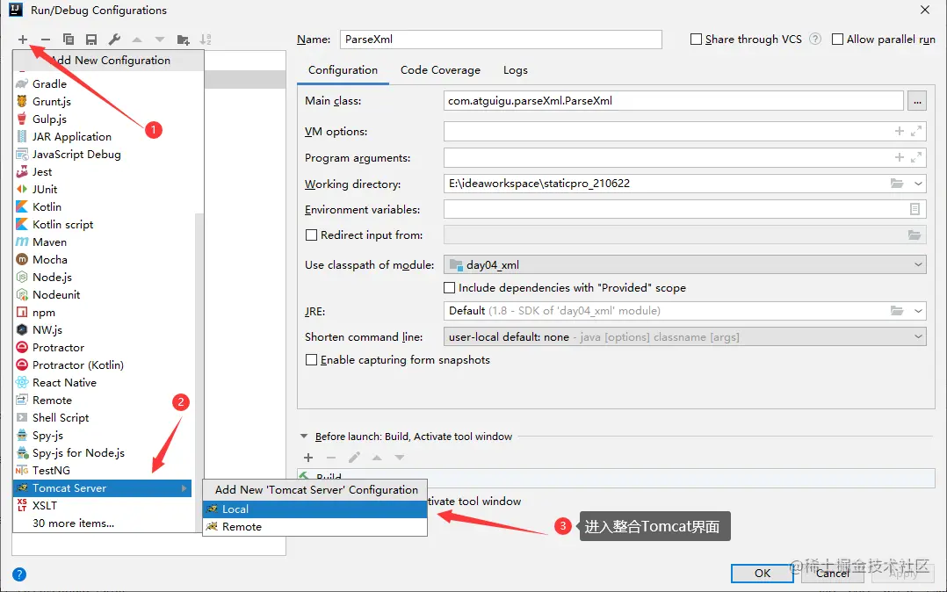
Task: Open templates with the wrench icon
Action: click(x=114, y=40)
